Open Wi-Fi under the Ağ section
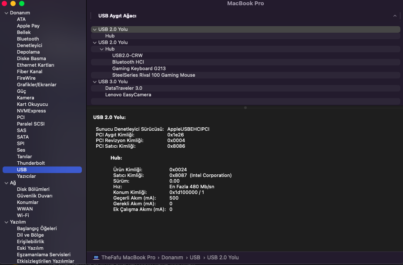 pyautogui.click(x=23, y=215)
